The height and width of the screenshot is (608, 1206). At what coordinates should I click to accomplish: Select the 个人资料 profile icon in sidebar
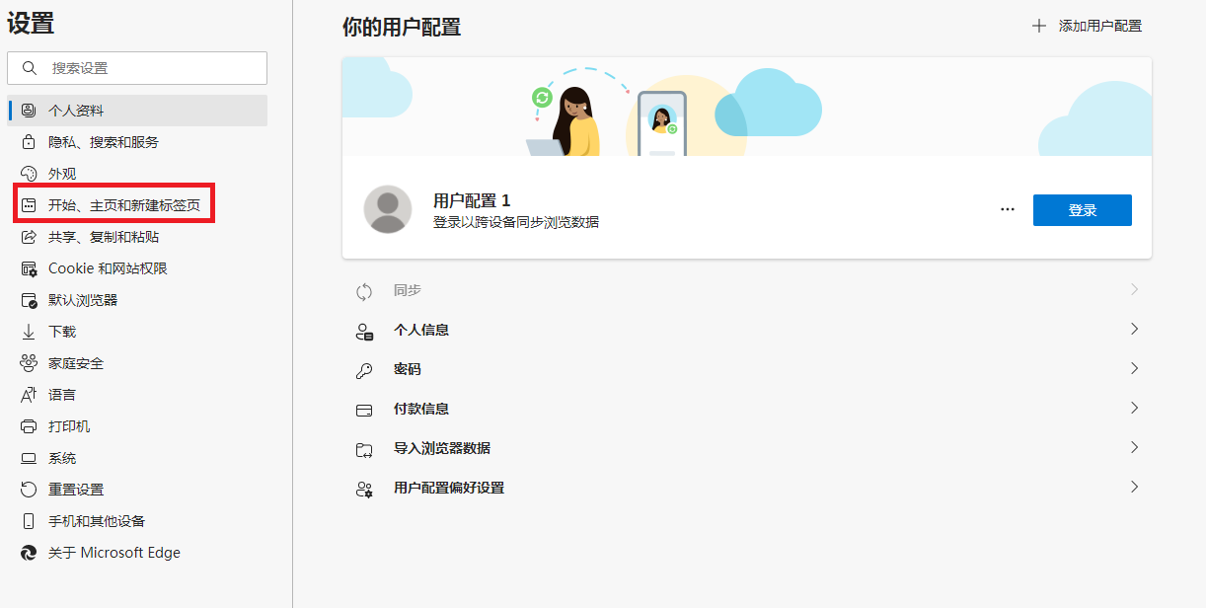click(x=28, y=110)
